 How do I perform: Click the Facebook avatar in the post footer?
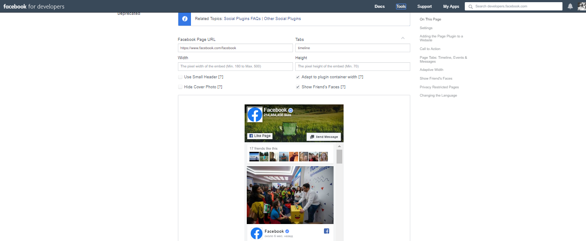[x=256, y=234]
